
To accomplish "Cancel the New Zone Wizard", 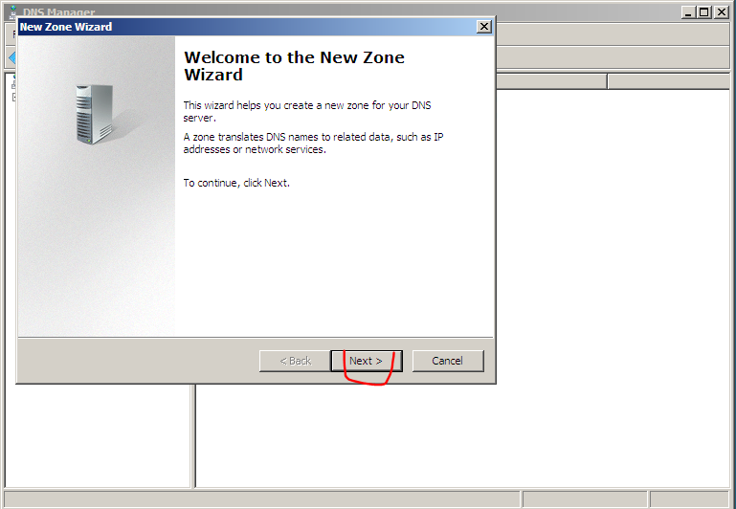I will [x=448, y=361].
